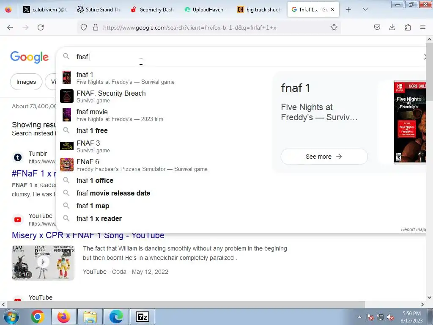Screen dimensions: 433x325
Task: Launch Microsoft Edge from the taskbar
Action: pos(116,317)
